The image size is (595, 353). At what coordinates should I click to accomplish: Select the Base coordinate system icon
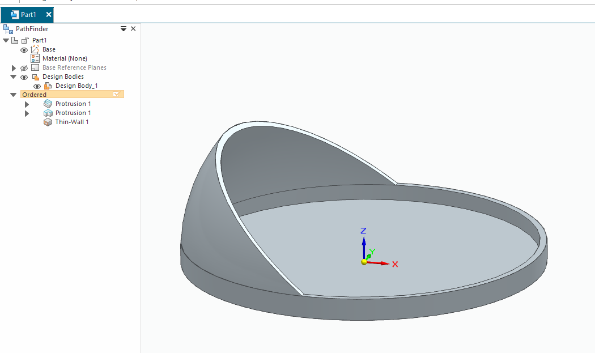[35, 49]
